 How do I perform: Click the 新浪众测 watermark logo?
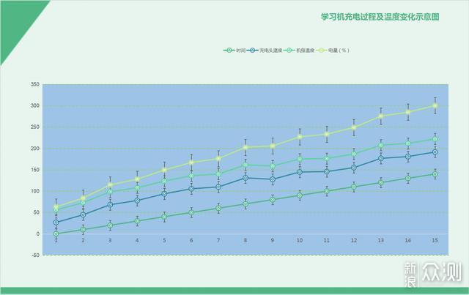443,275
